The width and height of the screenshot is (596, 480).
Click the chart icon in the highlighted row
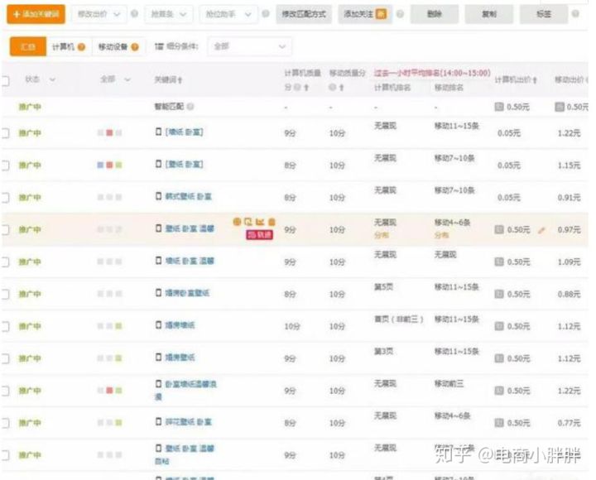(260, 222)
